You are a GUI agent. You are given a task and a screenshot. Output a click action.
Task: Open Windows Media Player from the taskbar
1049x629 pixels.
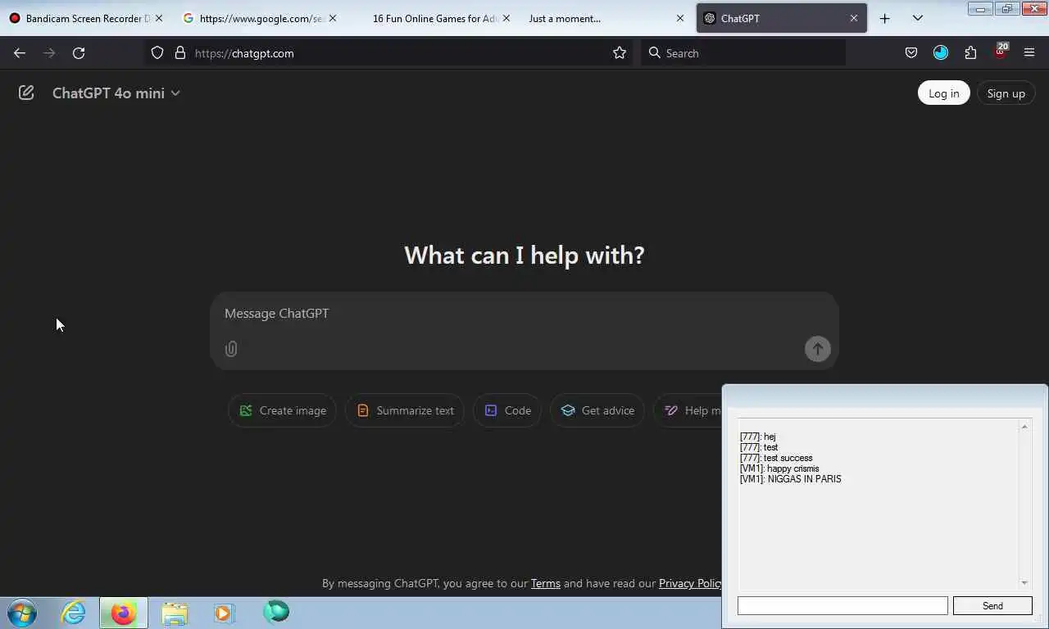pos(225,613)
